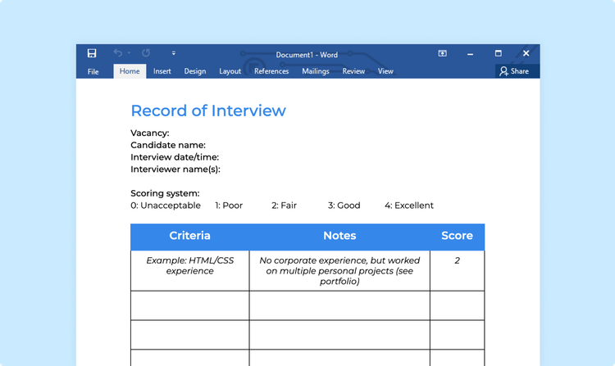Select the Review tab
Screen dimensions: 615x366
(x=353, y=71)
